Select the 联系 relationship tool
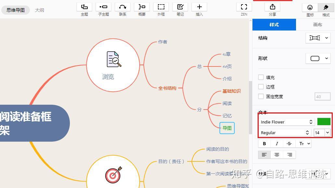The width and height of the screenshot is (335, 188). click(x=122, y=7)
